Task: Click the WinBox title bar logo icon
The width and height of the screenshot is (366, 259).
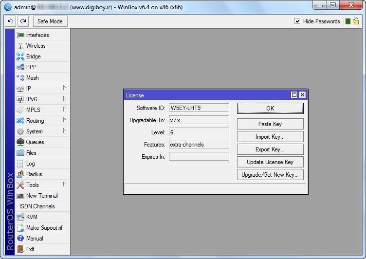Action: 8,7
